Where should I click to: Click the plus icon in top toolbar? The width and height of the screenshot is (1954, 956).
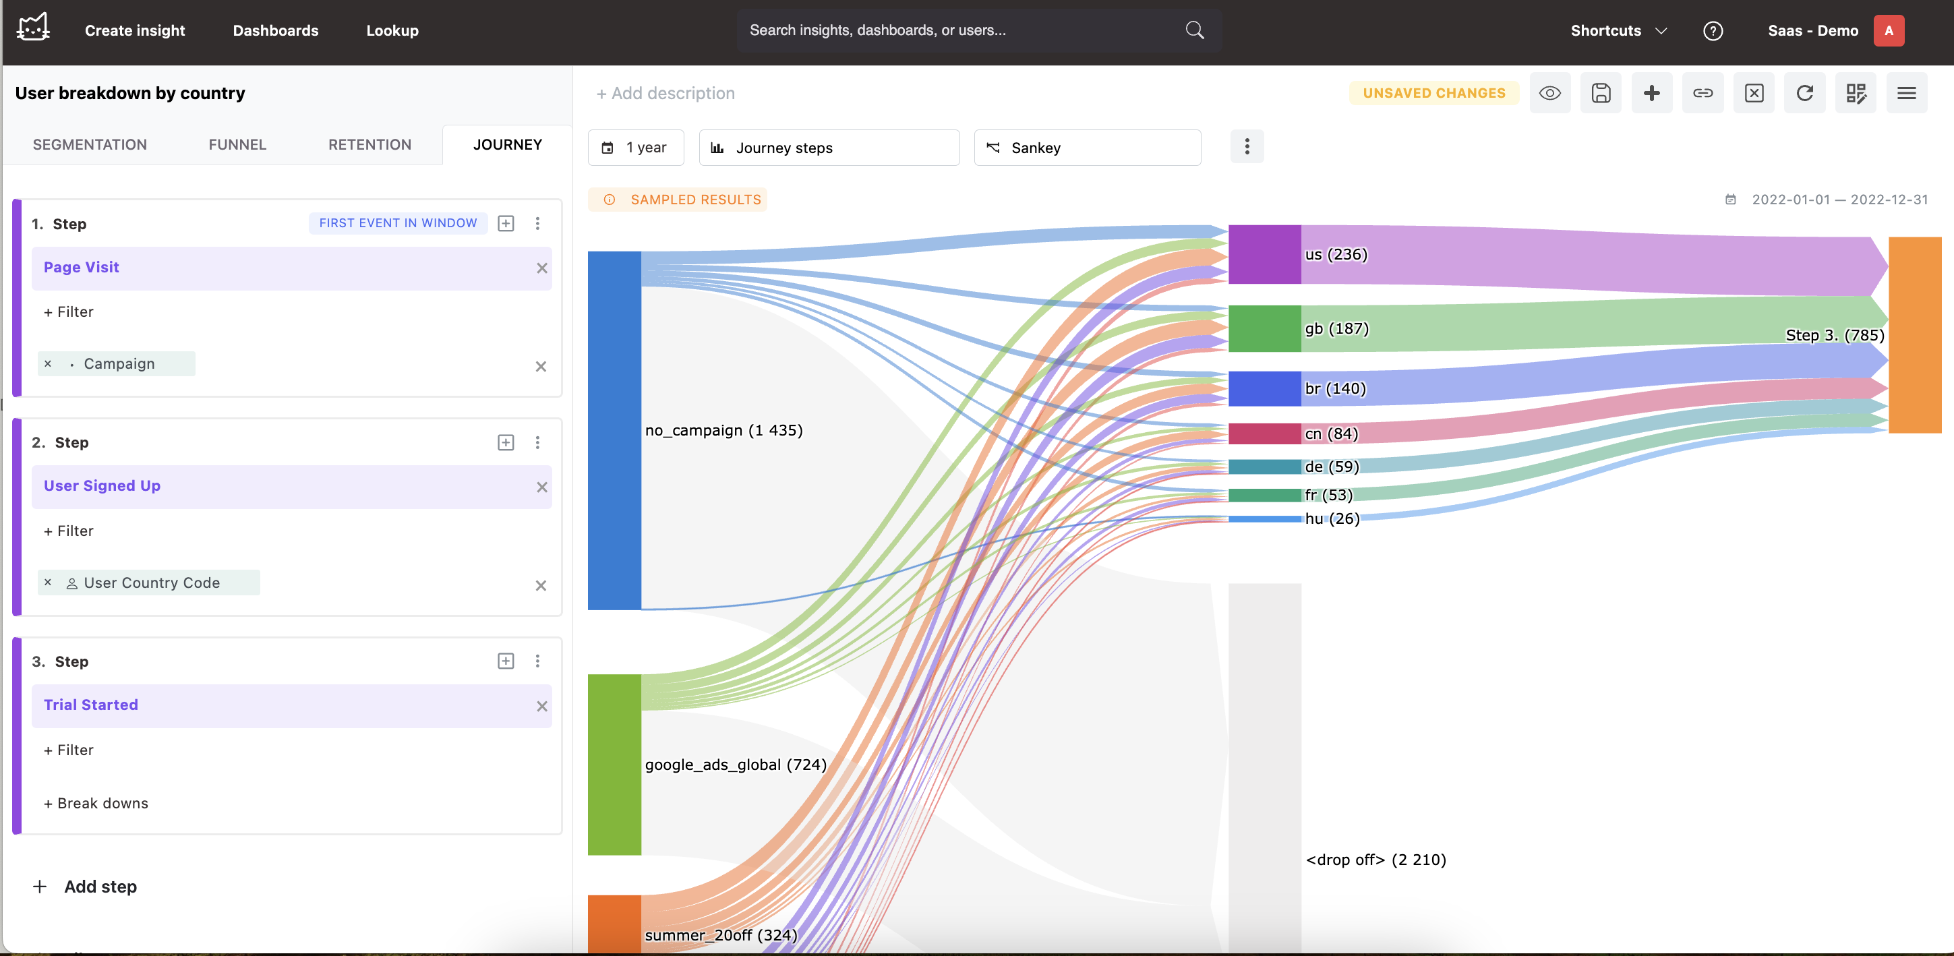1651,93
